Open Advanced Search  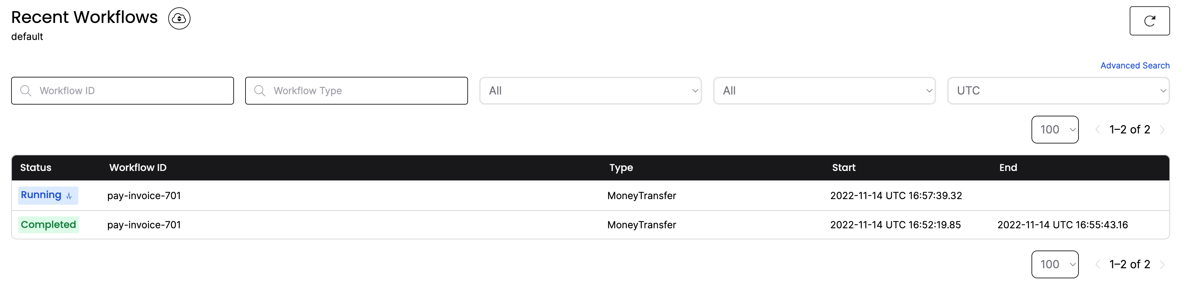1135,65
